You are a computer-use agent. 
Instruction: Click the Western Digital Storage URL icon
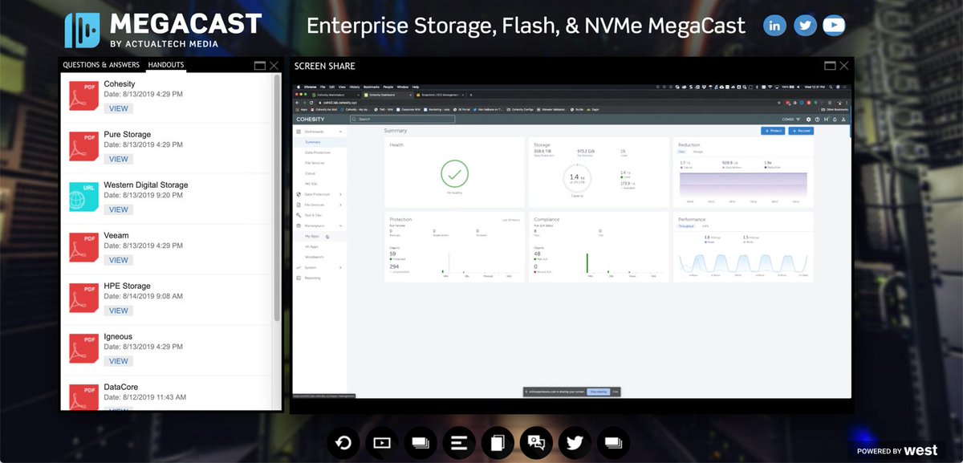click(83, 197)
